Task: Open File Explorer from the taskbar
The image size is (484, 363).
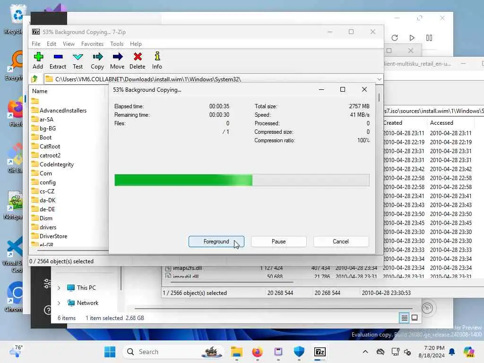Action: [236, 352]
